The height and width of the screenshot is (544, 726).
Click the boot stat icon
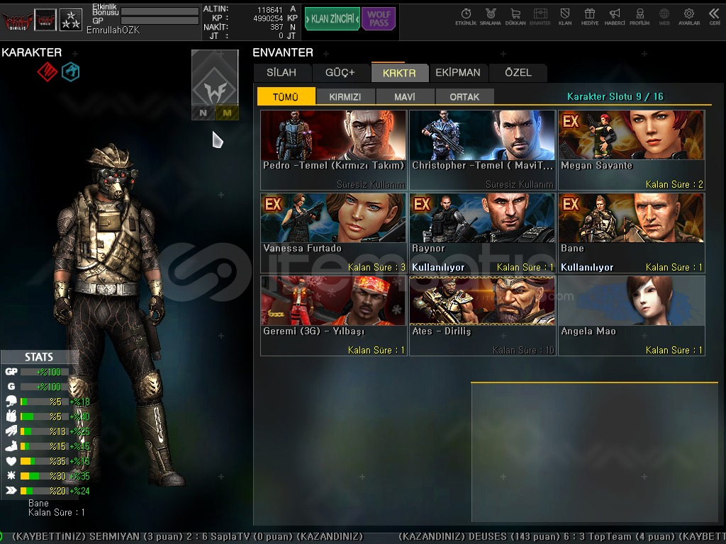pyautogui.click(x=11, y=446)
